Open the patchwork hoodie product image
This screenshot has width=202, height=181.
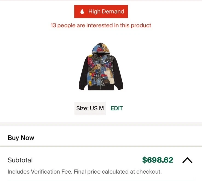click(x=101, y=67)
